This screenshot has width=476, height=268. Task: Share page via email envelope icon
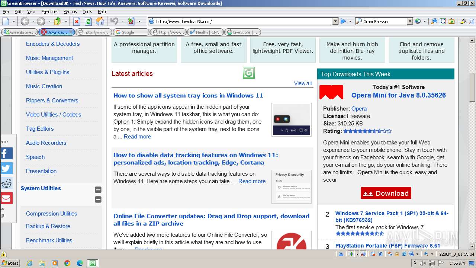click(6, 198)
